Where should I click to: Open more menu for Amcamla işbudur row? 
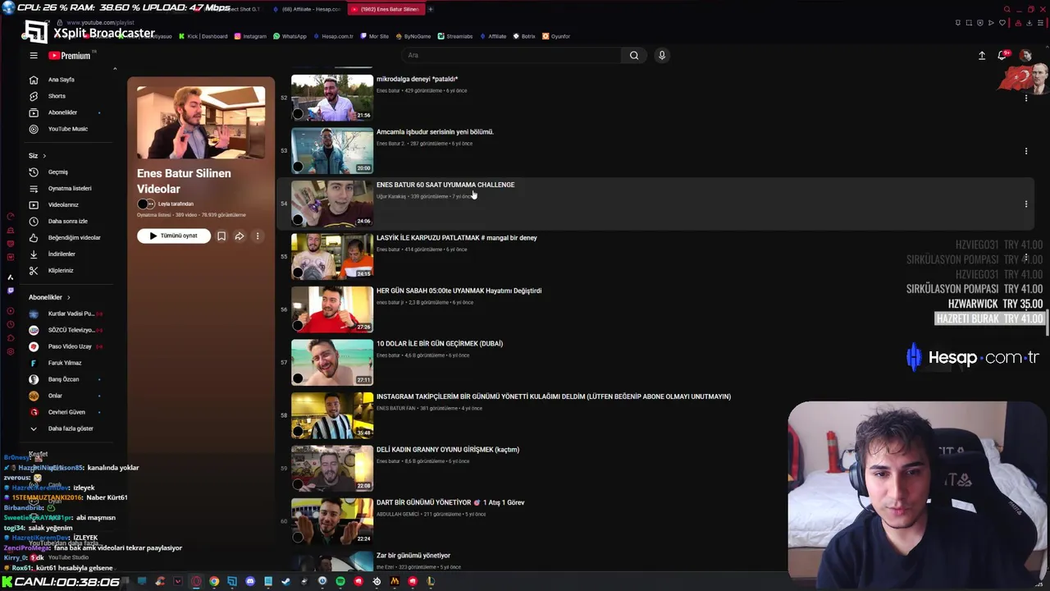pos(1025,151)
